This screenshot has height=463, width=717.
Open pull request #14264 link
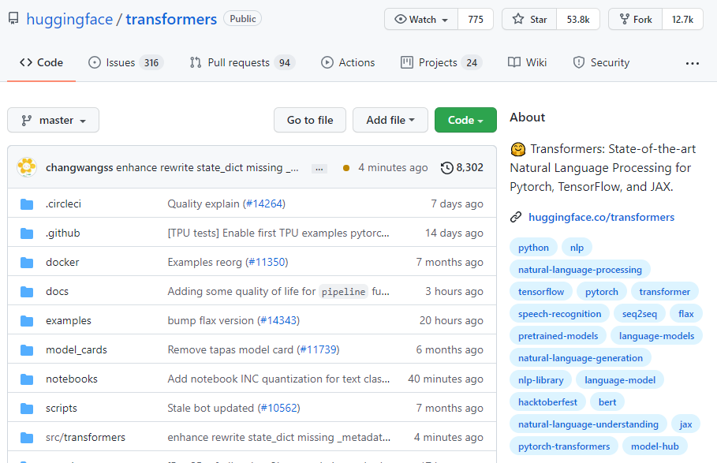[x=265, y=203]
